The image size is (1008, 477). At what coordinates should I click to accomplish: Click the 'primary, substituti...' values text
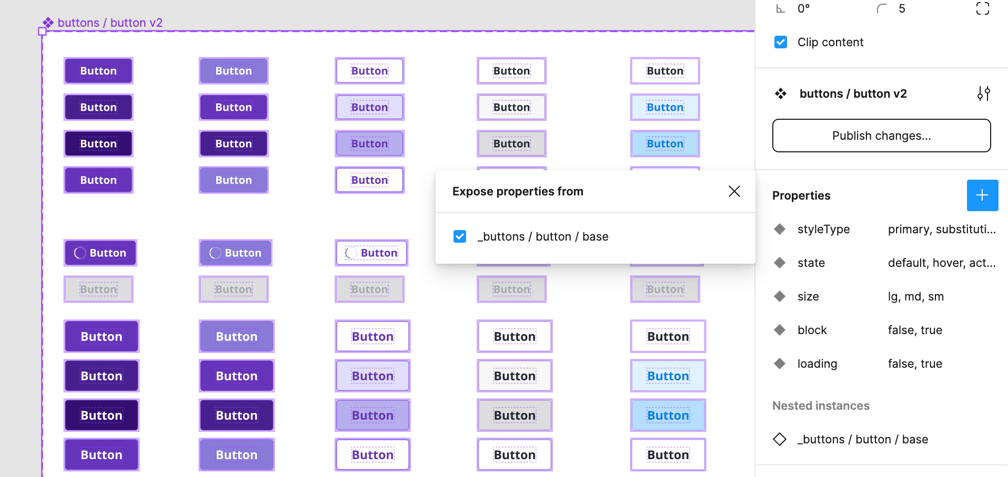coord(942,229)
